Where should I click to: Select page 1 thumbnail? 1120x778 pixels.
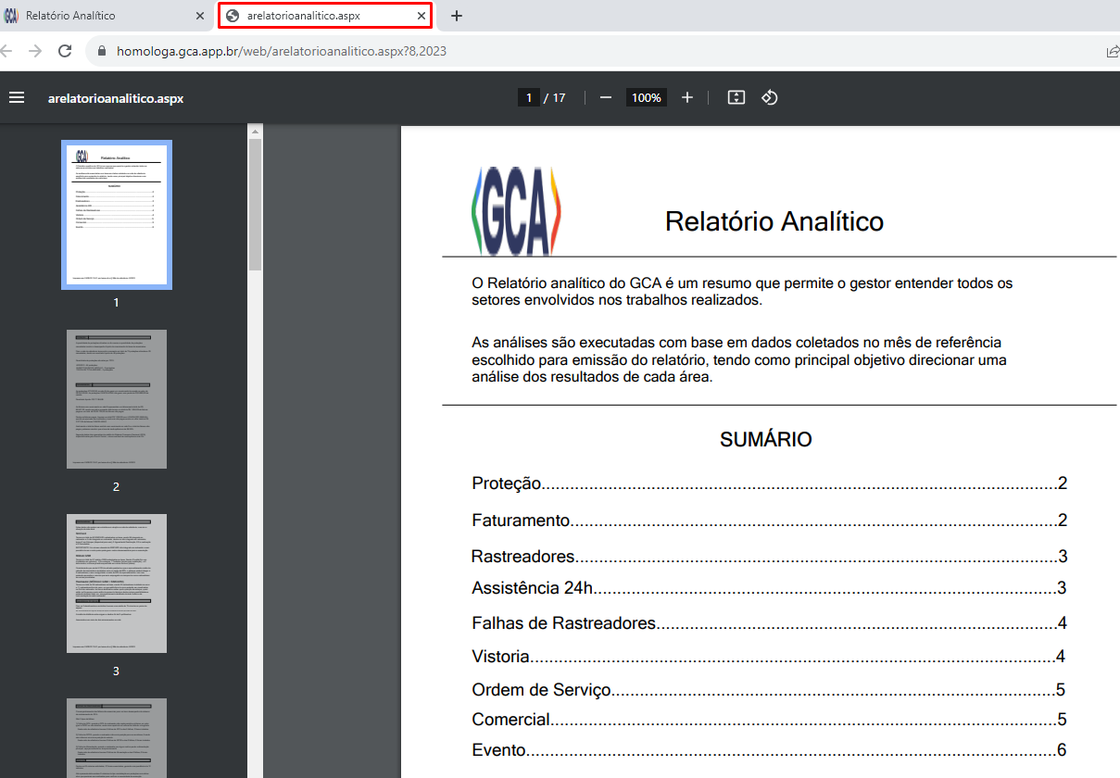pos(117,215)
